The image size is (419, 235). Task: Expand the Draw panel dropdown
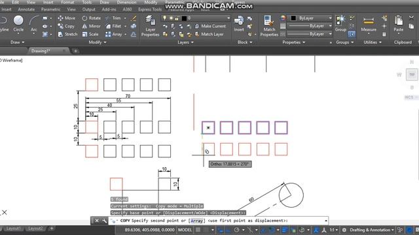pos(18,42)
